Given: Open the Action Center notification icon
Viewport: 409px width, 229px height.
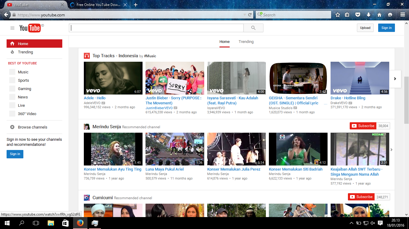Looking at the screenshot, I should point(380,223).
